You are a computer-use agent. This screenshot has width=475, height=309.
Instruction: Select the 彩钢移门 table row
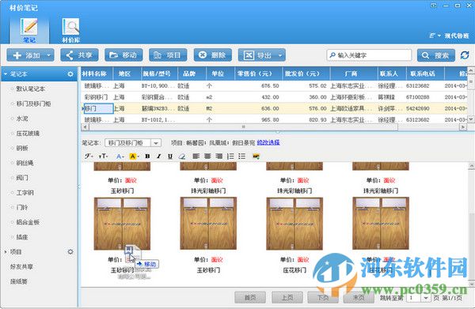click(x=274, y=97)
